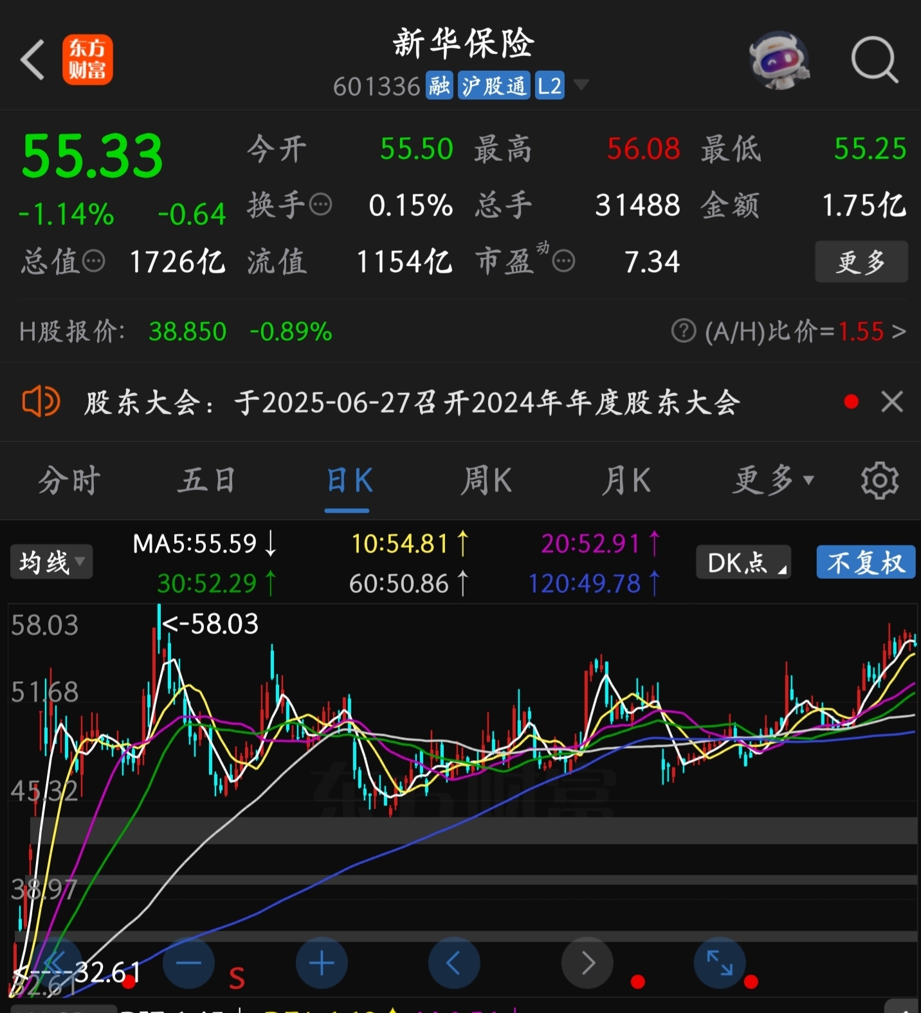Tap the L2 level badge
The height and width of the screenshot is (1013, 921).
[x=549, y=86]
